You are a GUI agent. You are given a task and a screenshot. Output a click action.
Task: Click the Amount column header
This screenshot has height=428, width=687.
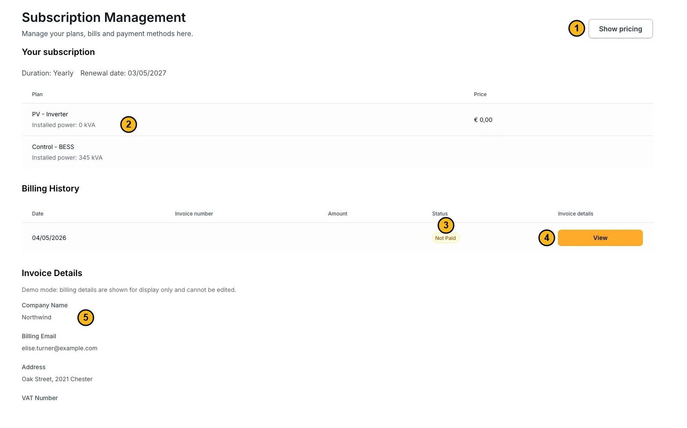337,214
